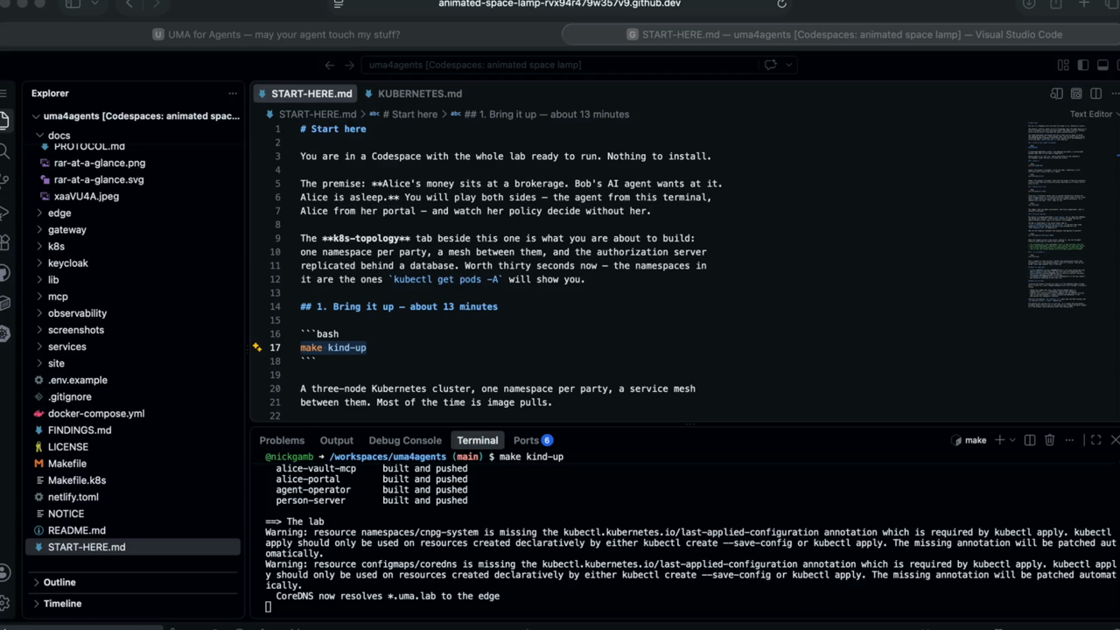Kill the terminal with the trash icon
The image size is (1120, 630).
1049,440
